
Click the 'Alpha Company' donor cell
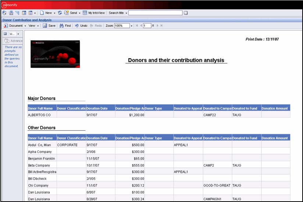click(x=42, y=152)
